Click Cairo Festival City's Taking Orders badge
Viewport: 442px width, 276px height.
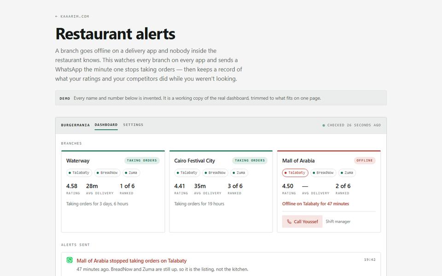tap(250, 161)
